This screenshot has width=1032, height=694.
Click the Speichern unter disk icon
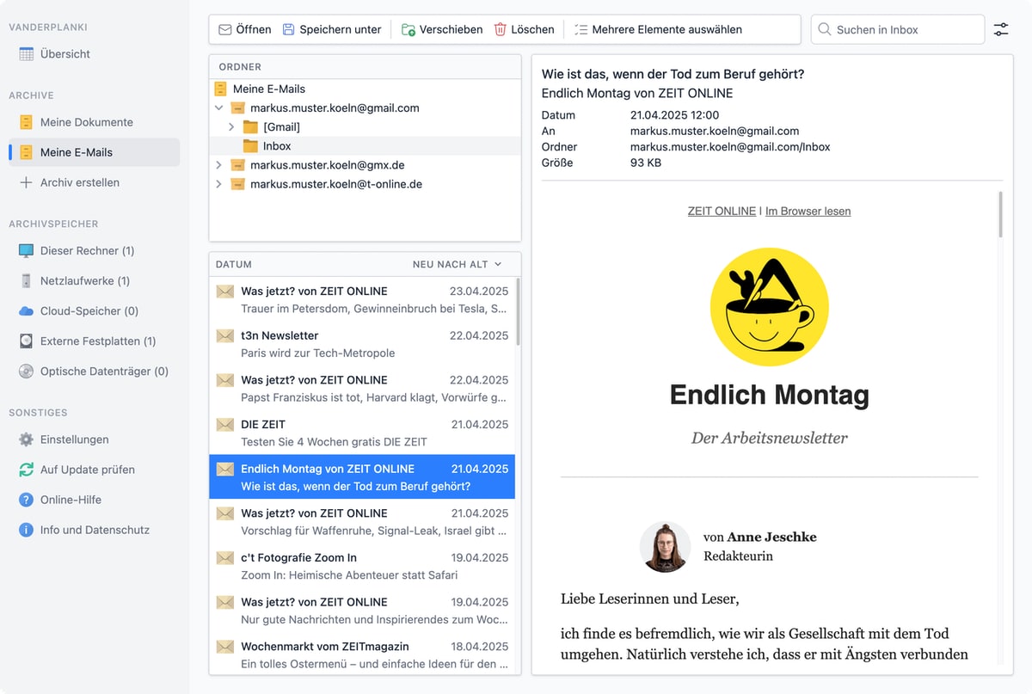(289, 29)
